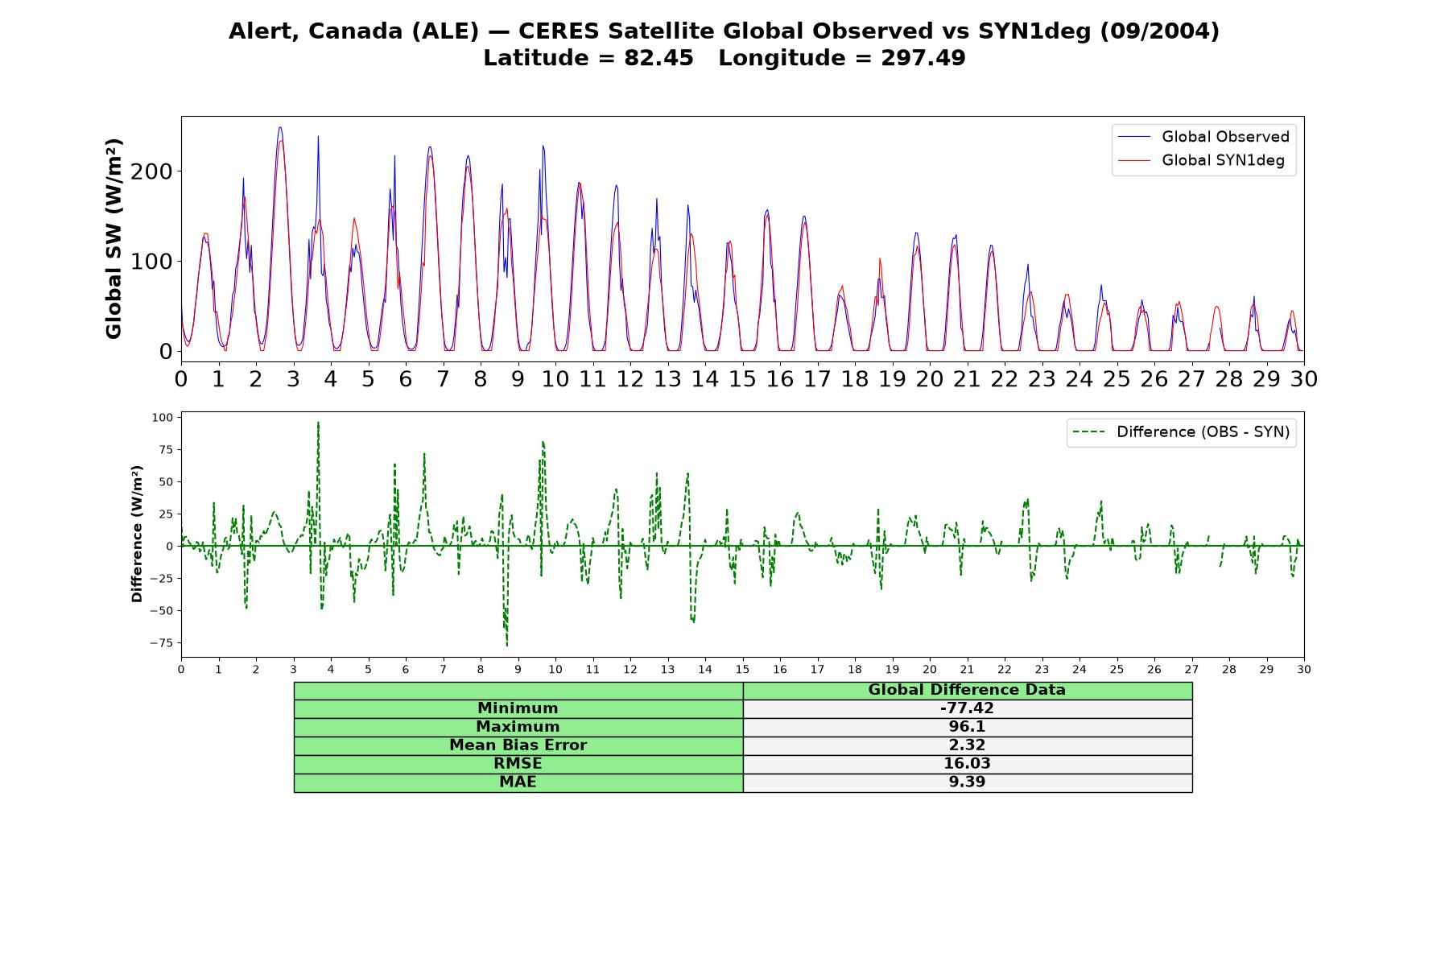The width and height of the screenshot is (1449, 966).
Task: Click the Latitude and Longitude subtitle
Action: 724,58
